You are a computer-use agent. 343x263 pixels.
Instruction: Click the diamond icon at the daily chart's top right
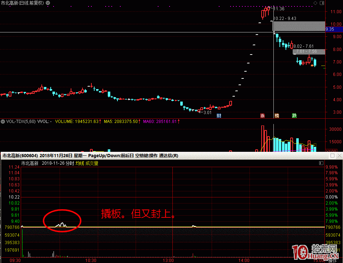pos(315,3)
